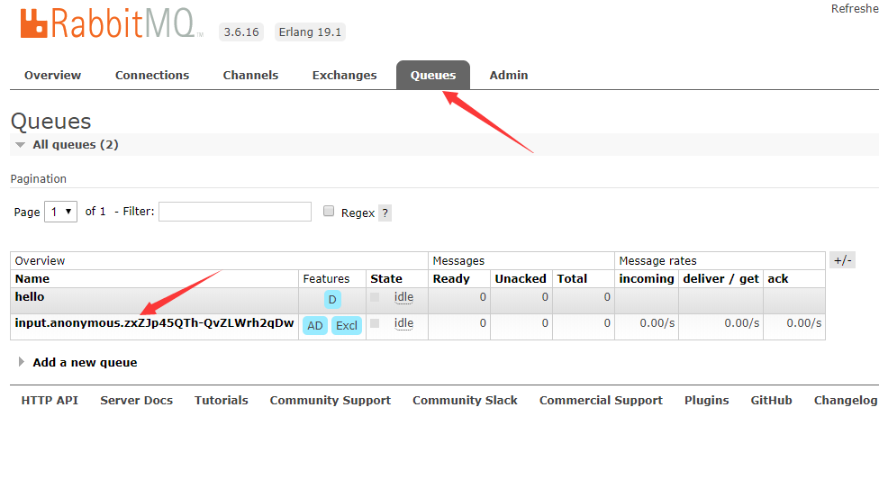Sort by the deliver / get column header

pos(720,279)
